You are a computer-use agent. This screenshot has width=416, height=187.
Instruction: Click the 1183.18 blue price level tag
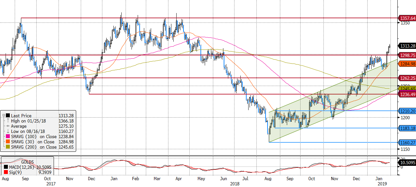point(407,128)
